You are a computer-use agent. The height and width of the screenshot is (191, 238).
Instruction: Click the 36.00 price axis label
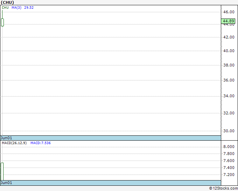[x=229, y=80]
